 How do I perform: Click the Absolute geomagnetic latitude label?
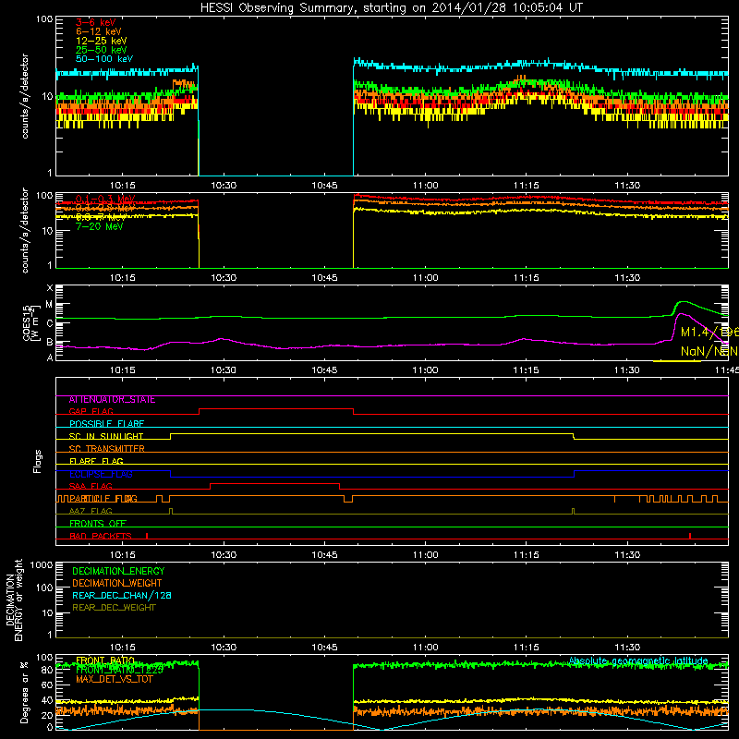tap(638, 661)
